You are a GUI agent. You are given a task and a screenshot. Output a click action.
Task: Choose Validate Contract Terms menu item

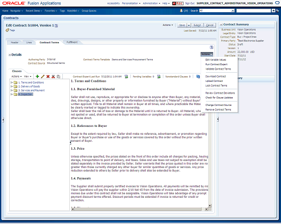coord(218,69)
